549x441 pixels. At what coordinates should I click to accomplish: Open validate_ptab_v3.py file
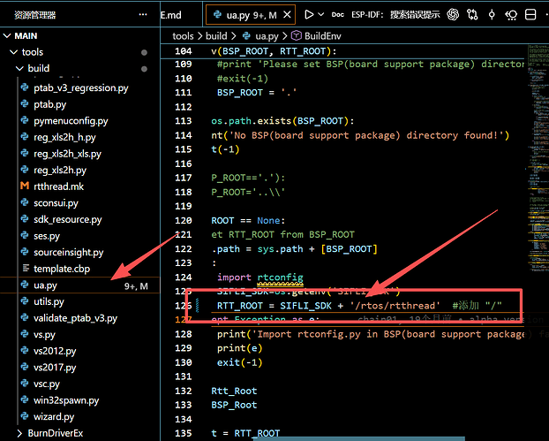click(75, 318)
